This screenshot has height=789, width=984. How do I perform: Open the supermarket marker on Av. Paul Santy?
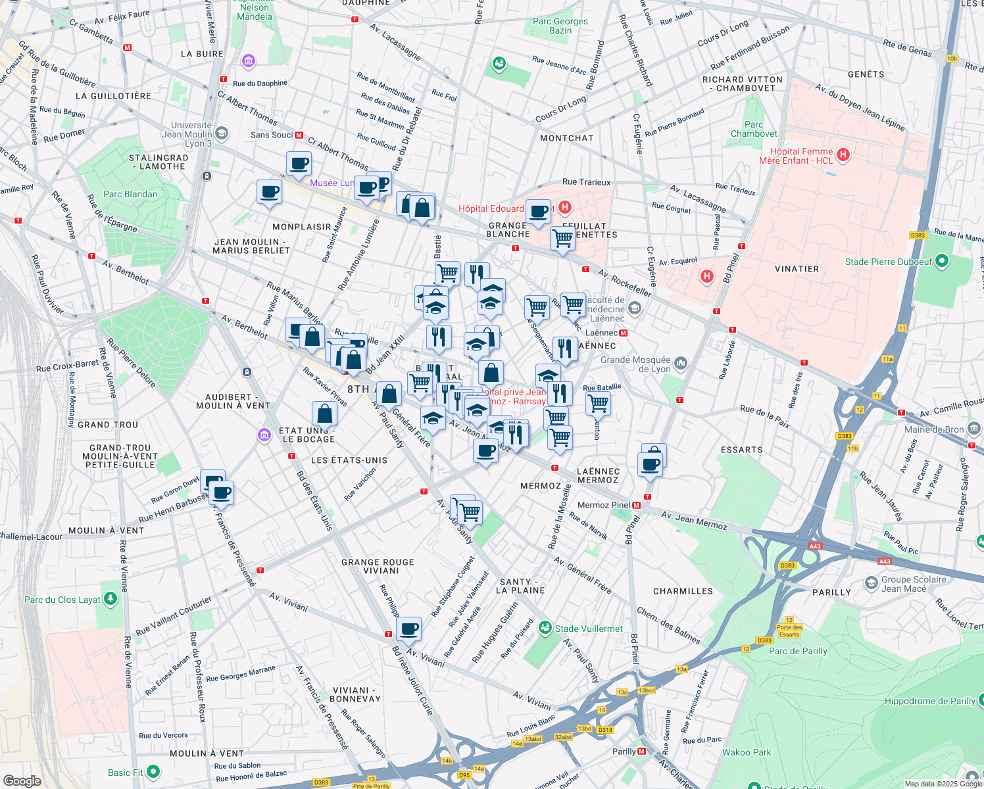pos(469,512)
